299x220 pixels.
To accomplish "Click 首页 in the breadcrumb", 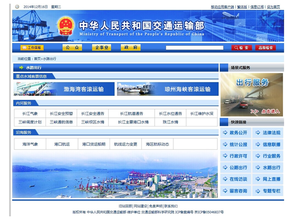I will [x=37, y=59].
